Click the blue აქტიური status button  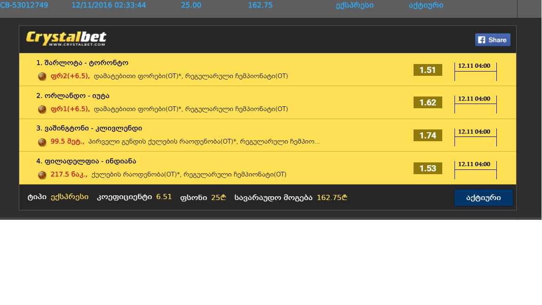pos(483,198)
